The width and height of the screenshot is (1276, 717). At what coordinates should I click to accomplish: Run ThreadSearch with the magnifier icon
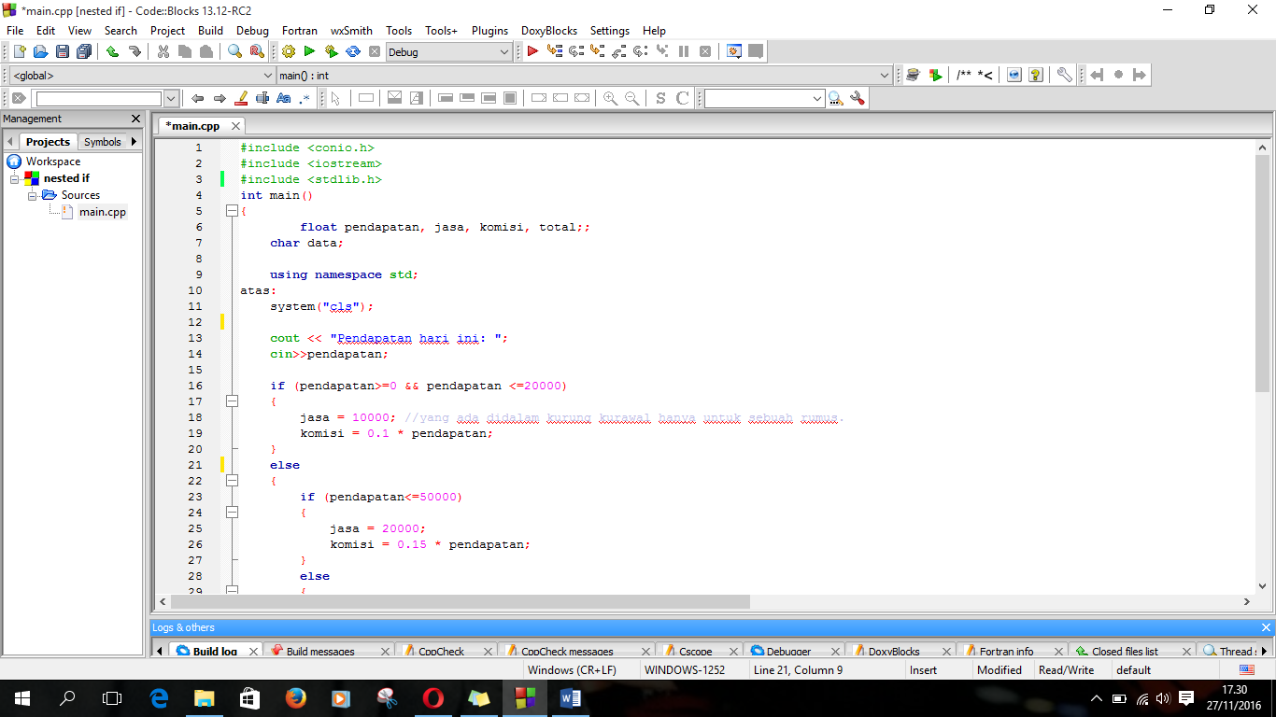point(835,98)
